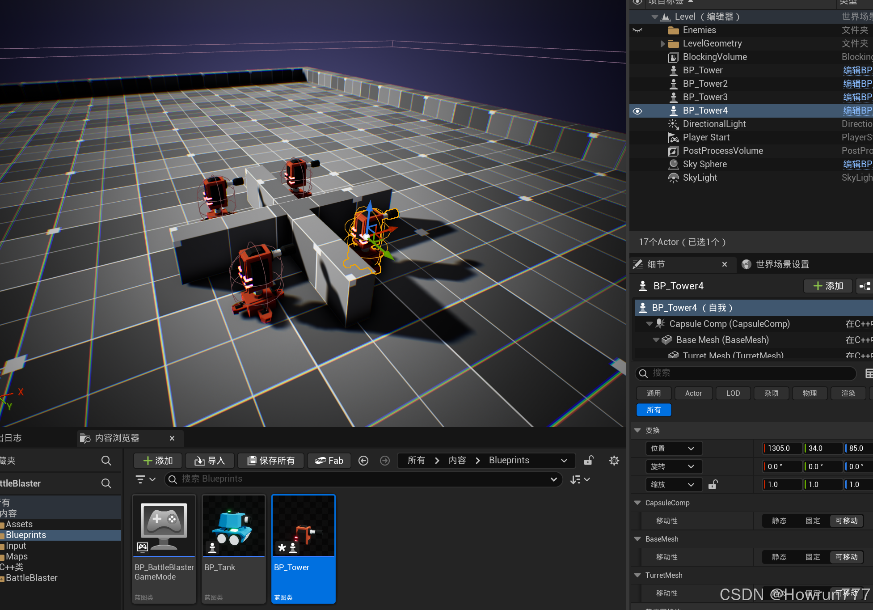Set BaseMesh mobility to 固定
This screenshot has width=873, height=610.
(813, 557)
